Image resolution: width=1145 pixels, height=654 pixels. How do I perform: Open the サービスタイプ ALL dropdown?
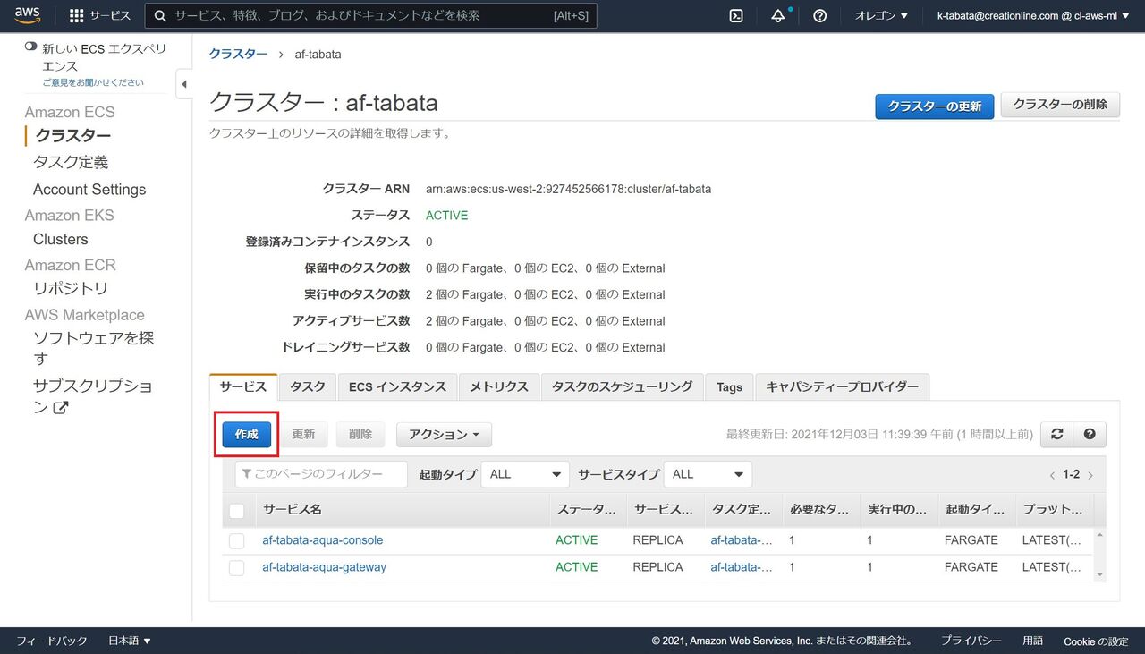[708, 474]
